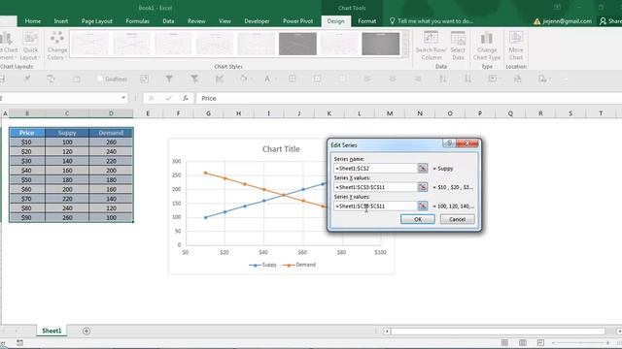Switch to Normal view icon in status bar
The height and width of the screenshot is (349, 622).
point(504,342)
